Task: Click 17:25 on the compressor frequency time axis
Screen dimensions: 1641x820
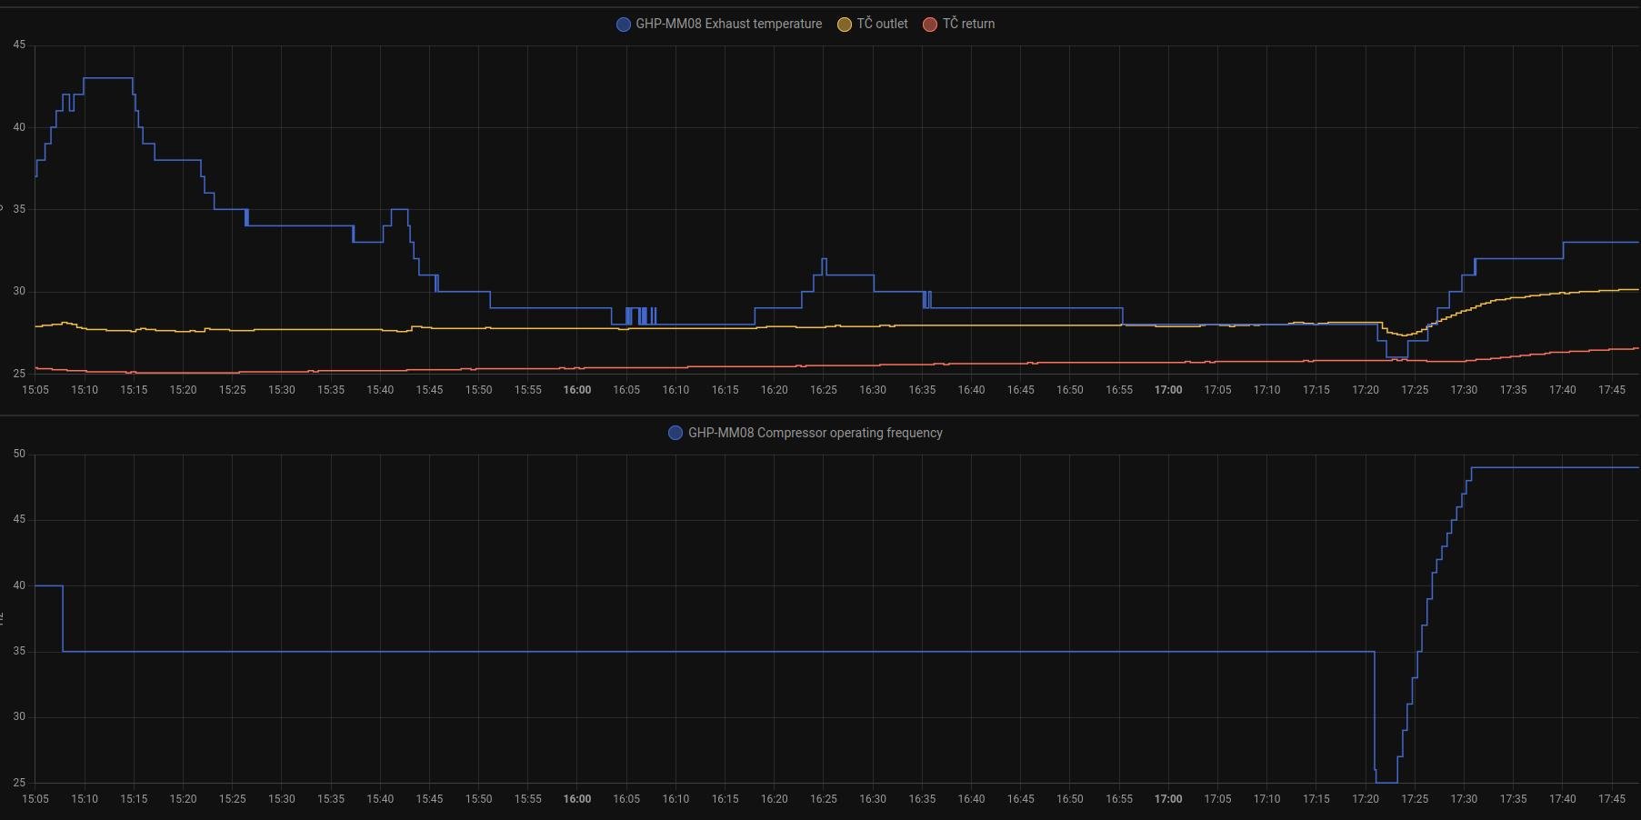Action: [x=1415, y=799]
